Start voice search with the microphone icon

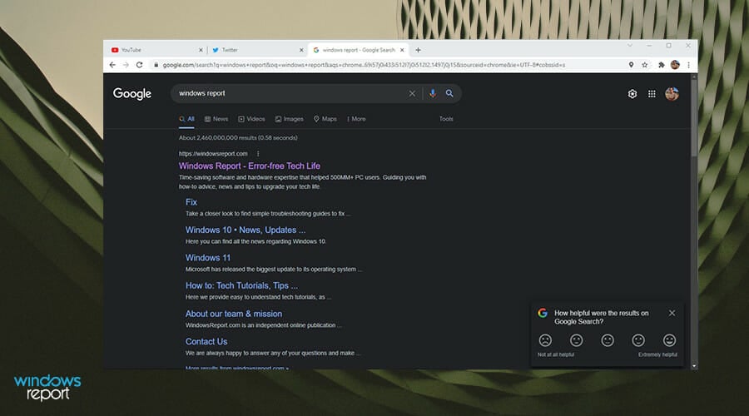tap(432, 94)
